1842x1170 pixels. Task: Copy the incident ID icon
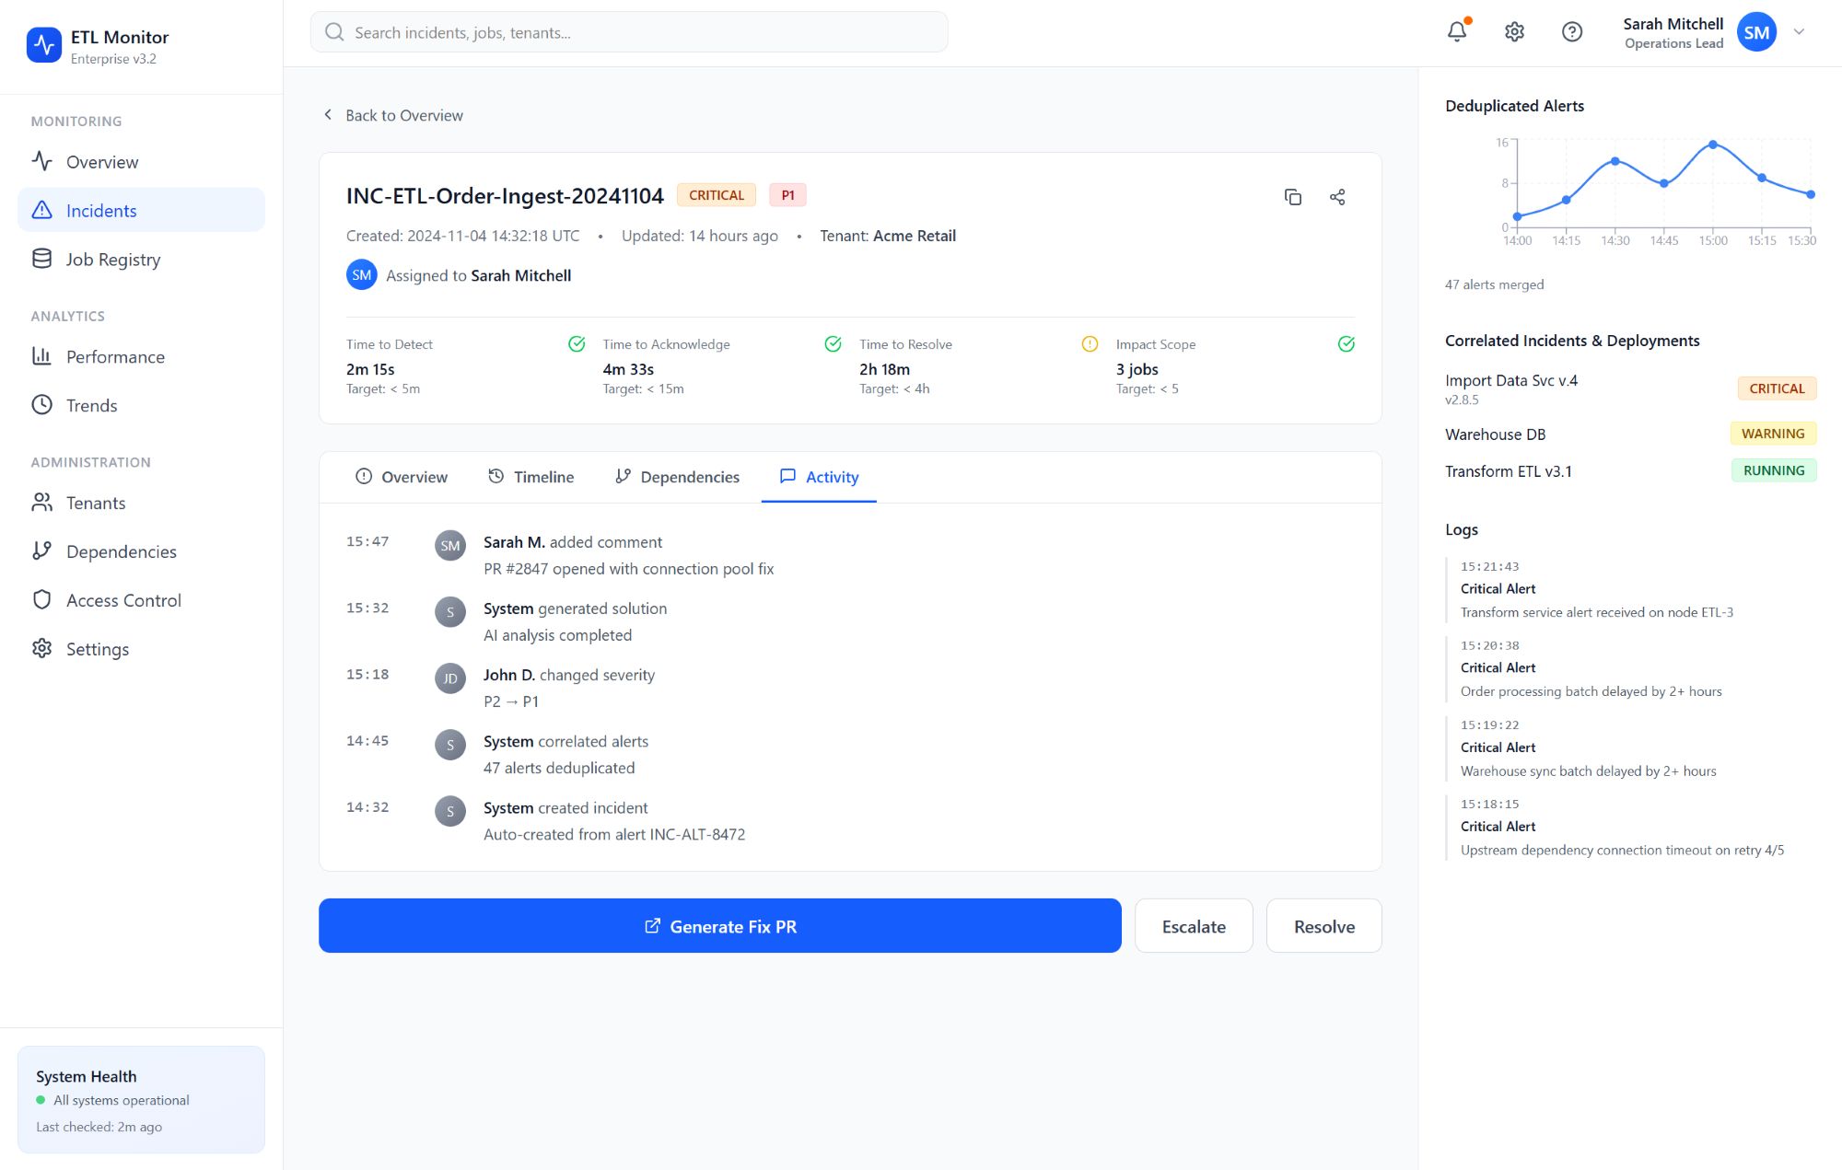pos(1292,197)
